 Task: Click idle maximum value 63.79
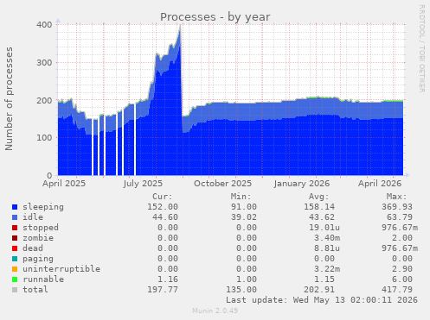tap(400, 217)
